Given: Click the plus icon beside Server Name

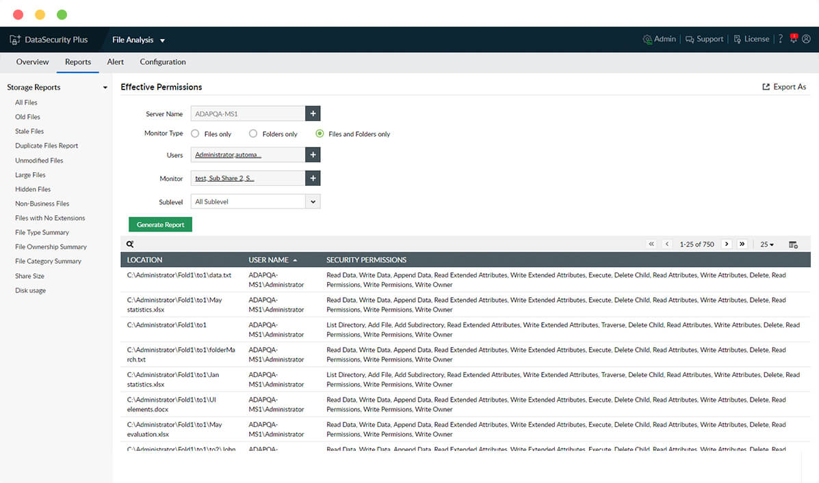Looking at the screenshot, I should coord(313,114).
